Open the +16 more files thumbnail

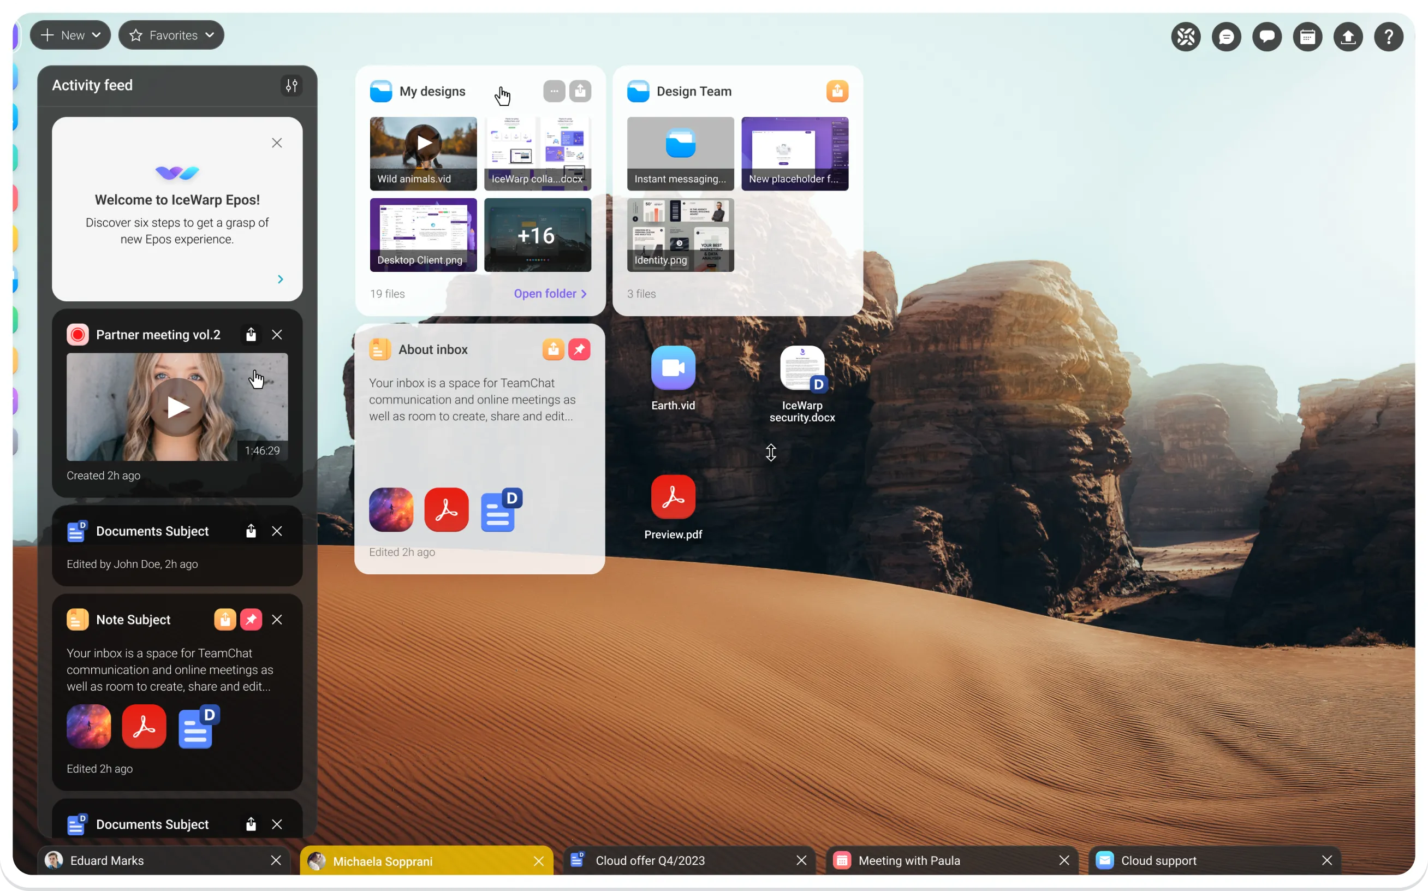coord(537,235)
